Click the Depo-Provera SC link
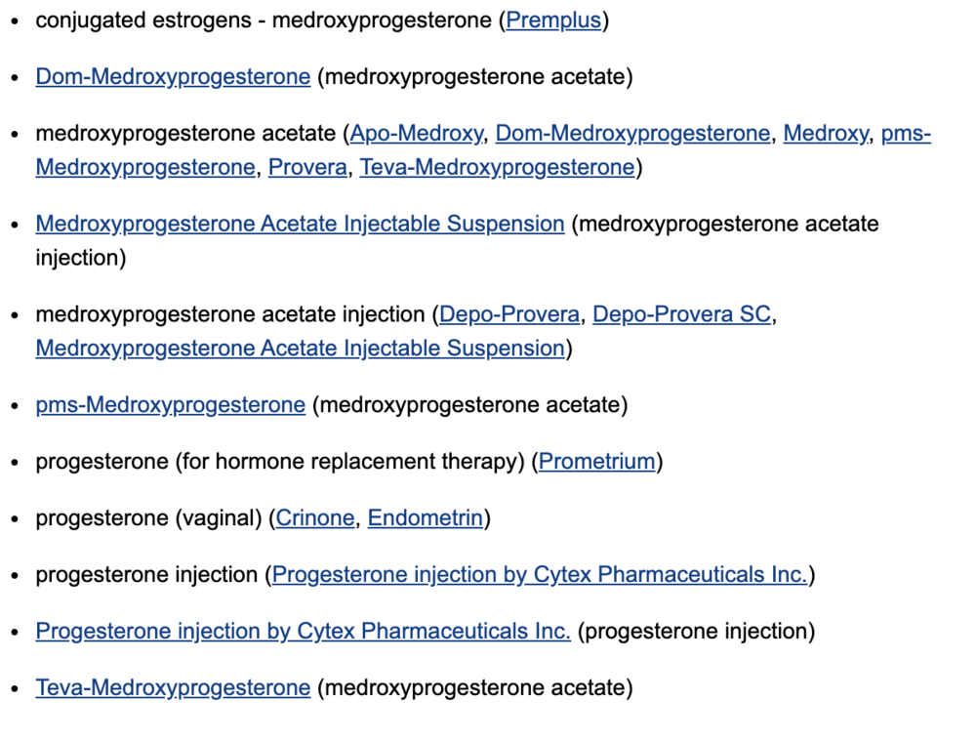This screenshot has width=976, height=742. click(681, 314)
